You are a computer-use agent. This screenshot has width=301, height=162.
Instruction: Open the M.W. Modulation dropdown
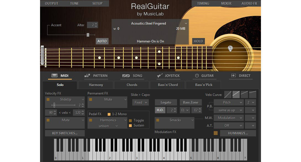[229, 118]
